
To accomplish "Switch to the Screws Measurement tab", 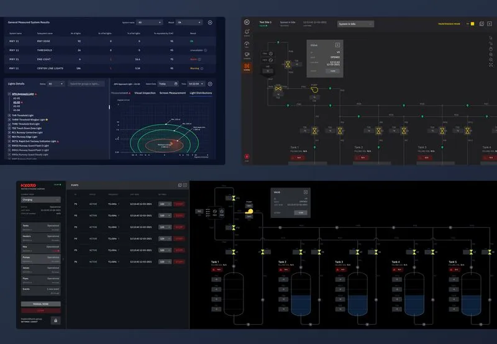I will tap(173, 93).
